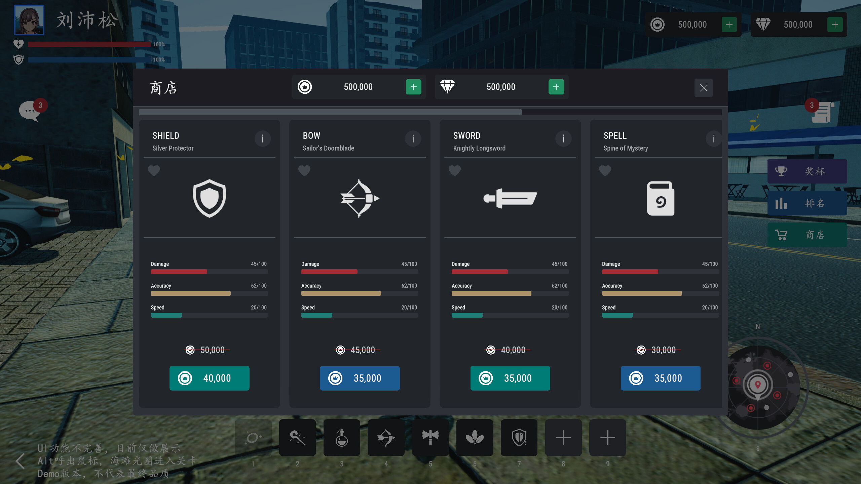
Task: Favorite the Spine of Mystery spell
Action: click(x=605, y=171)
